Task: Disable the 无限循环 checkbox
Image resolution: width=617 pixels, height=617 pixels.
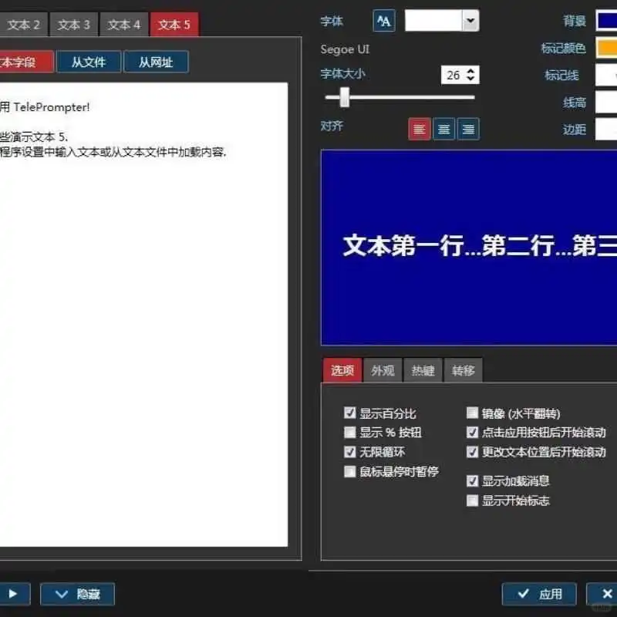Action: (x=350, y=452)
